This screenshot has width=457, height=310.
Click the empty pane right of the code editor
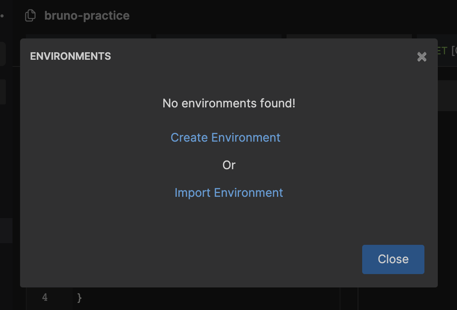point(407,298)
